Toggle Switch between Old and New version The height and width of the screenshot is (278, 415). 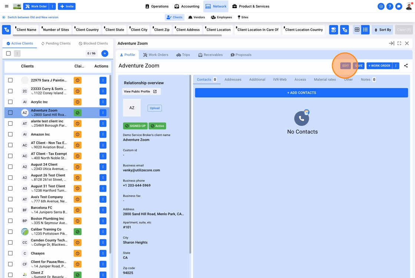pos(30,17)
